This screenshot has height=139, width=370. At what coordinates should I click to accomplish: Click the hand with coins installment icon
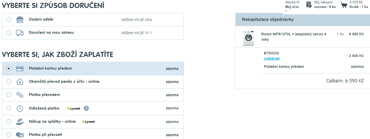pyautogui.click(x=20, y=122)
